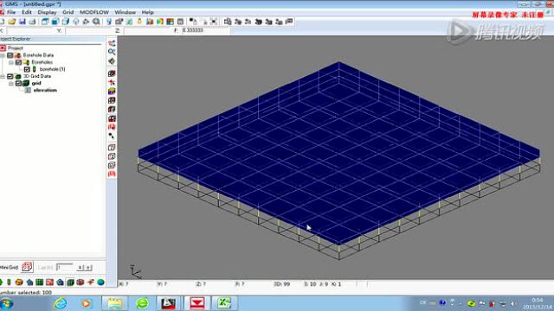This screenshot has height=311, width=554.
Task: Open the MODFLOW menu
Action: 94,12
